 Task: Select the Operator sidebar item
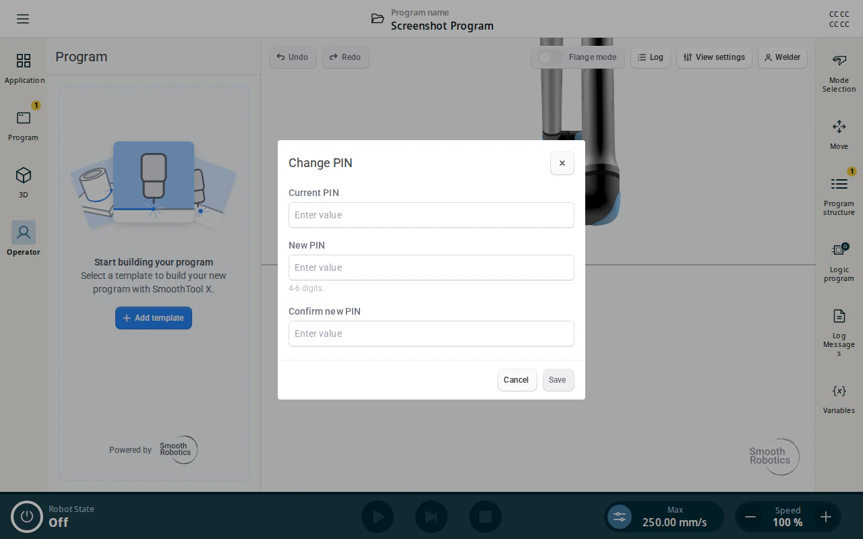(24, 239)
